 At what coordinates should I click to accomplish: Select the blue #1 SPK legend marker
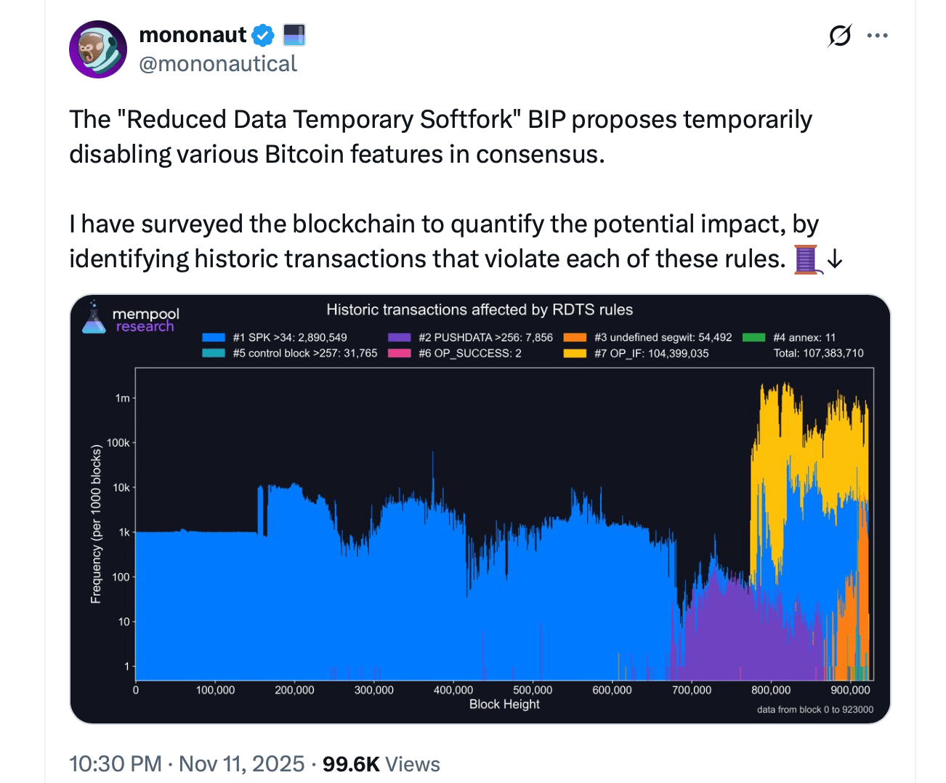tap(215, 337)
